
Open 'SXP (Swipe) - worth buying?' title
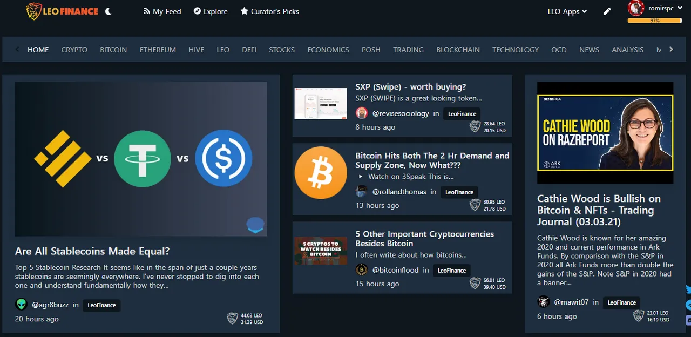410,87
